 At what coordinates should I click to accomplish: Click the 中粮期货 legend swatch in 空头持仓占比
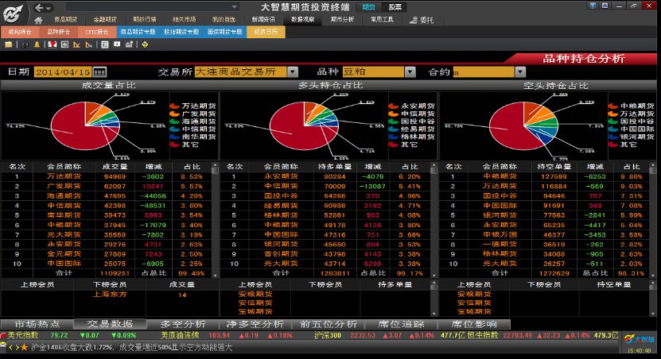(x=613, y=106)
